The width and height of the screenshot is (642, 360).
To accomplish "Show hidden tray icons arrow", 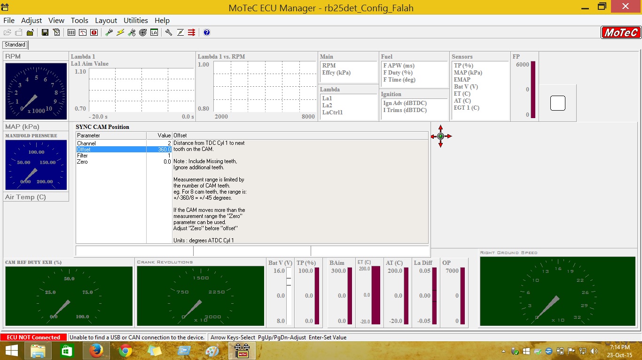I will pyautogui.click(x=504, y=351).
